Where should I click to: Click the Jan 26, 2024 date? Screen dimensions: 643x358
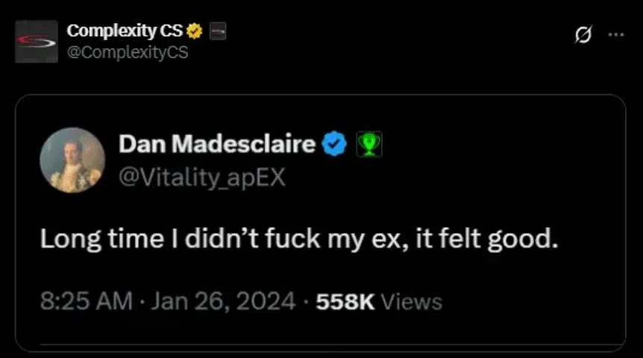pos(224,301)
